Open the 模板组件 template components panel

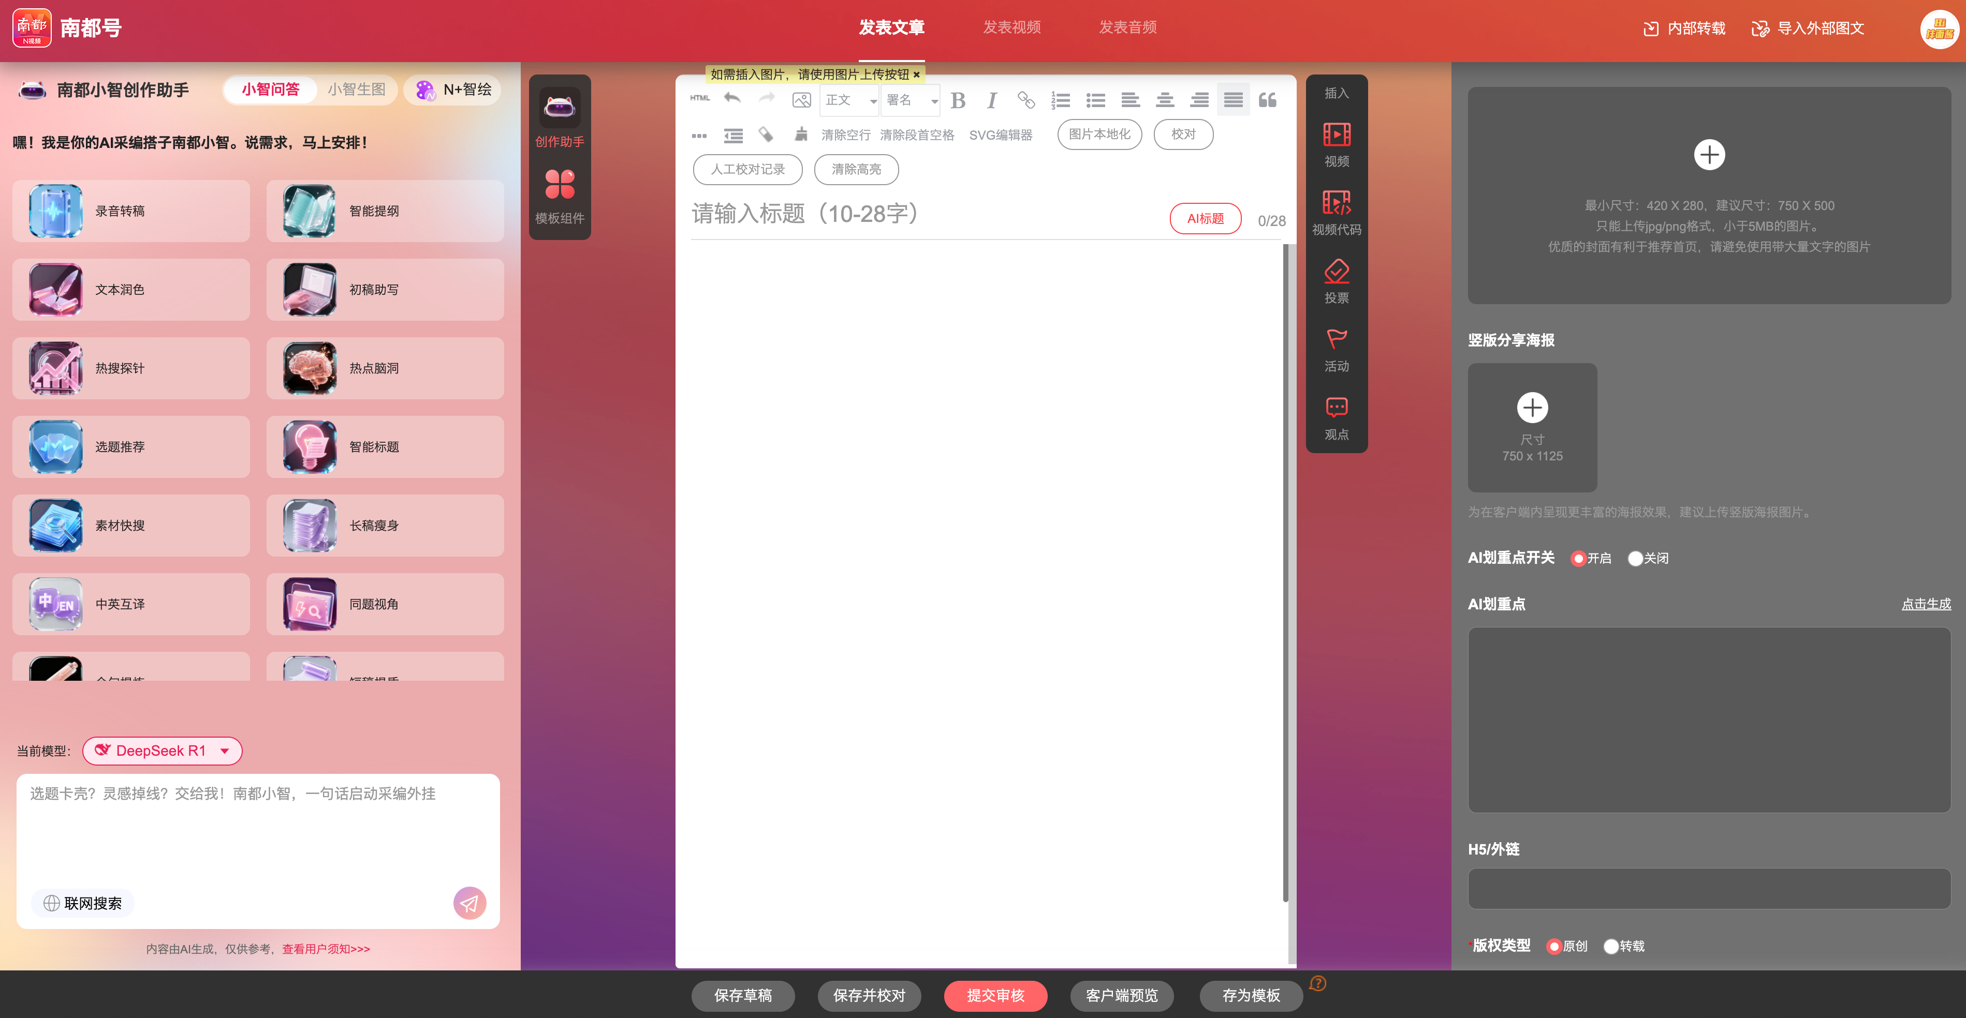pos(560,196)
